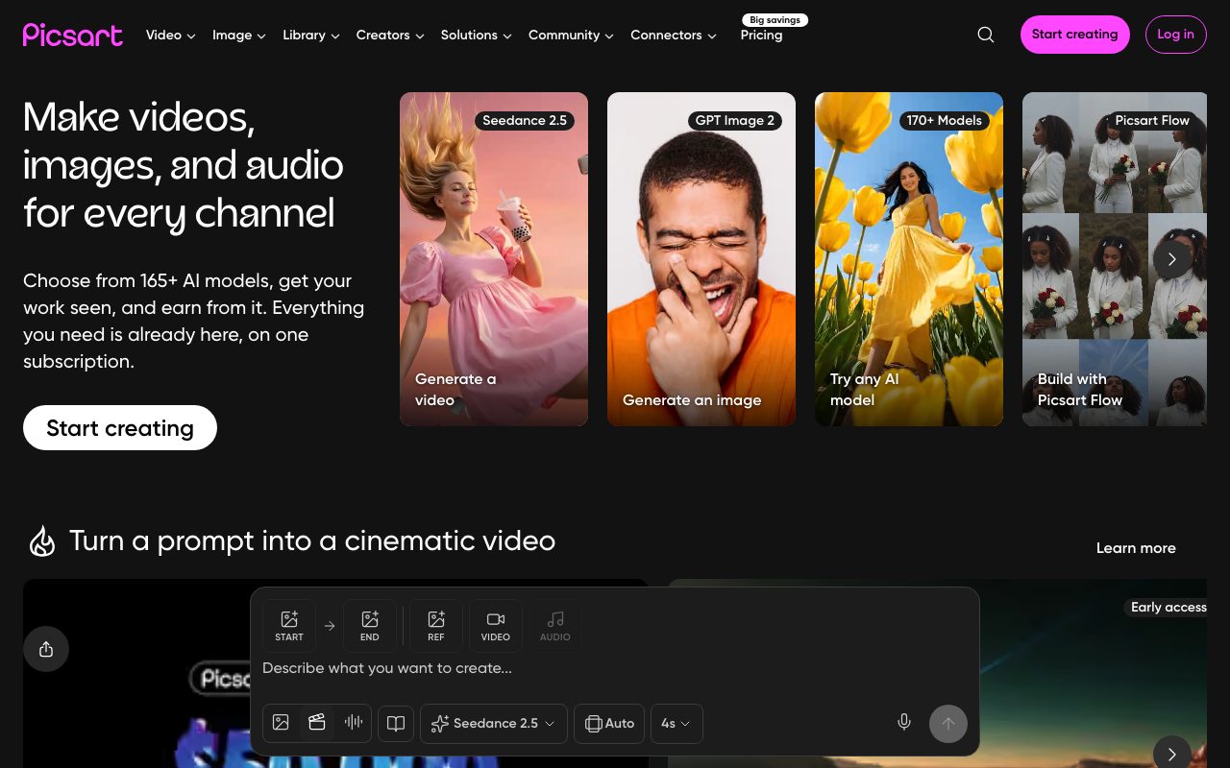The width and height of the screenshot is (1230, 768).
Task: Add an END frame image
Action: click(370, 625)
